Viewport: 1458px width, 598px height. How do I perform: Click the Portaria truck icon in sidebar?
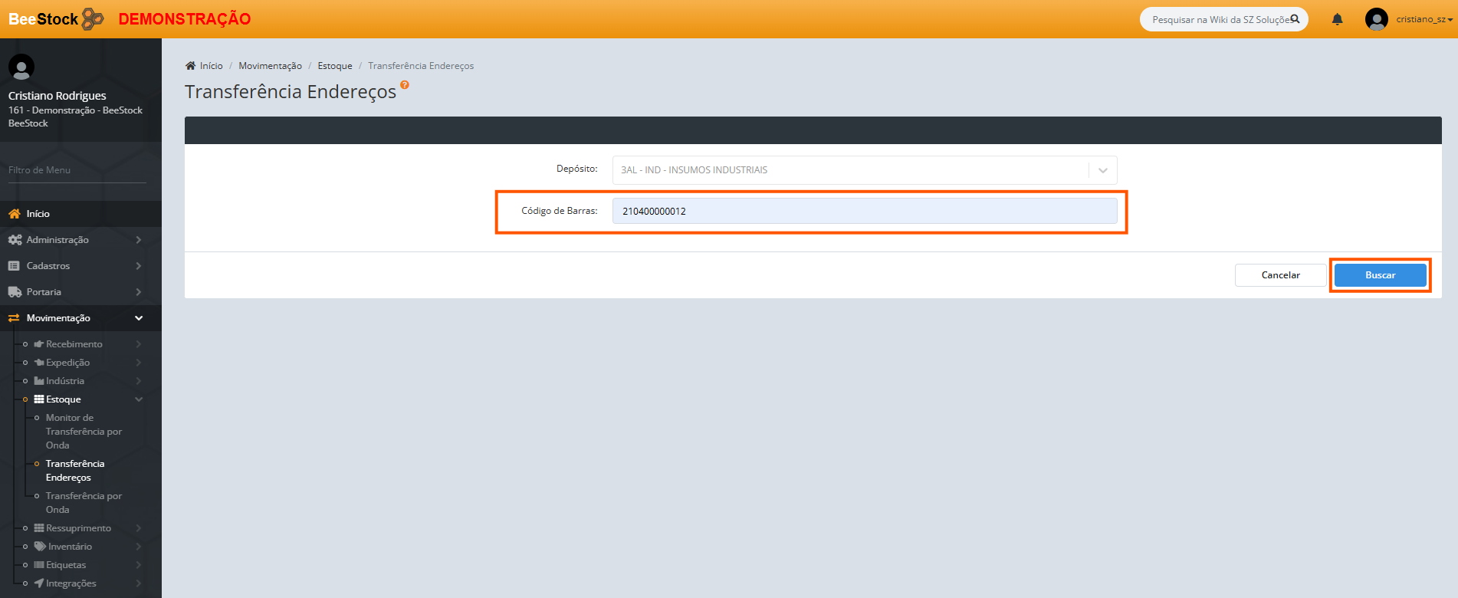[x=15, y=292]
